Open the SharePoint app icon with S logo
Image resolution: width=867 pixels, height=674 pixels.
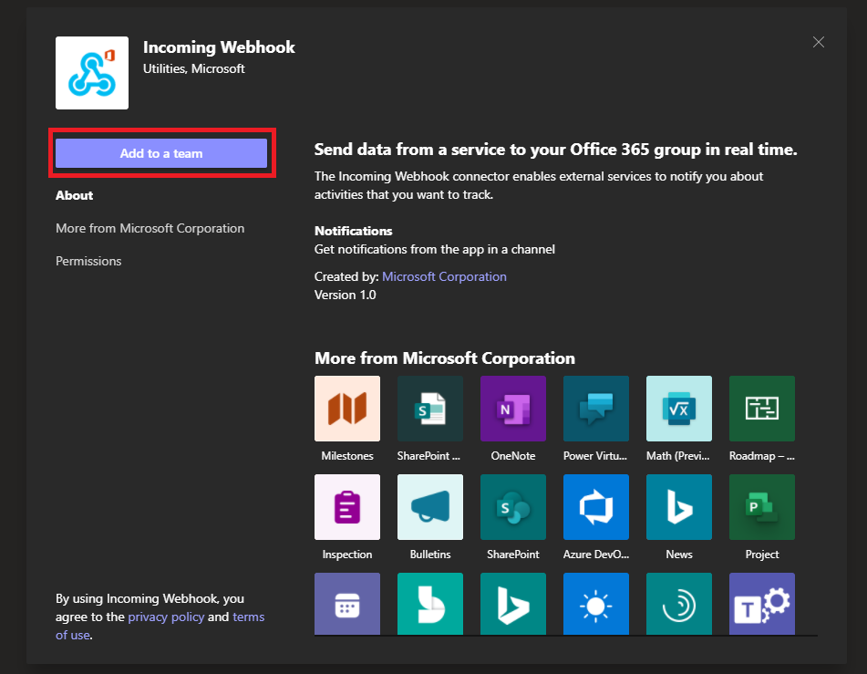click(513, 507)
